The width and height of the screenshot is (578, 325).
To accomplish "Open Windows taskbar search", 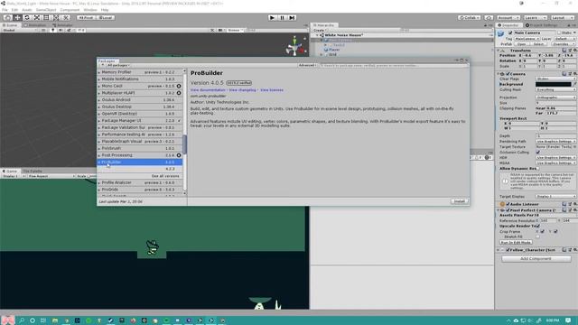I will click(x=22, y=320).
